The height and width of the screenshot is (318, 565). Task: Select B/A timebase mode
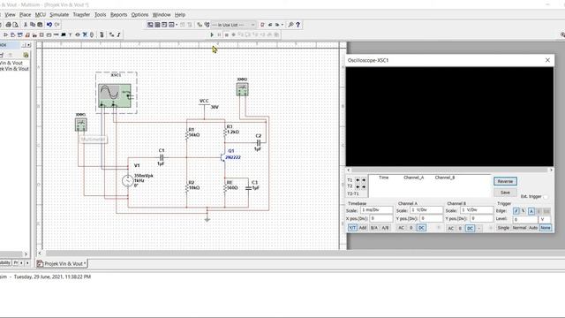374,228
